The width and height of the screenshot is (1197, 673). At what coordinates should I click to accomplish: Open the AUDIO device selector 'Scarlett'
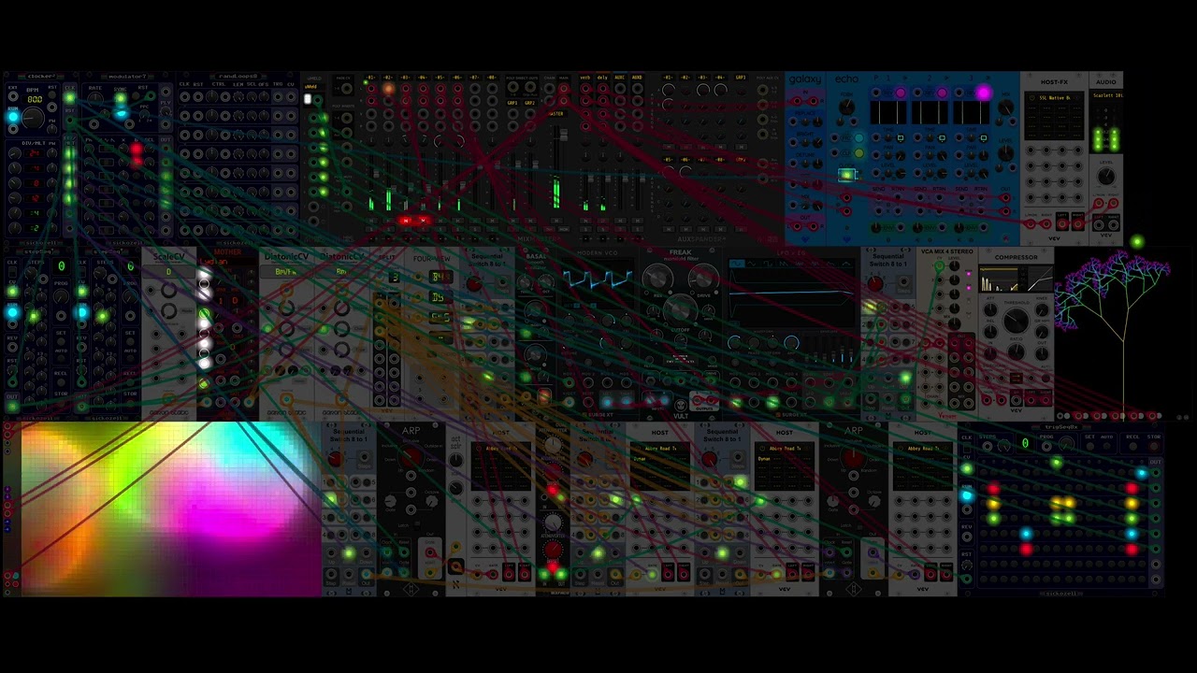click(x=1106, y=95)
